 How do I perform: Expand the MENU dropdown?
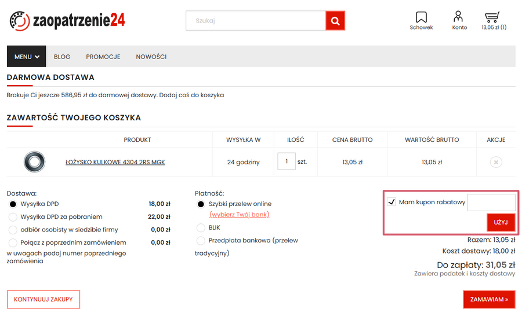26,57
